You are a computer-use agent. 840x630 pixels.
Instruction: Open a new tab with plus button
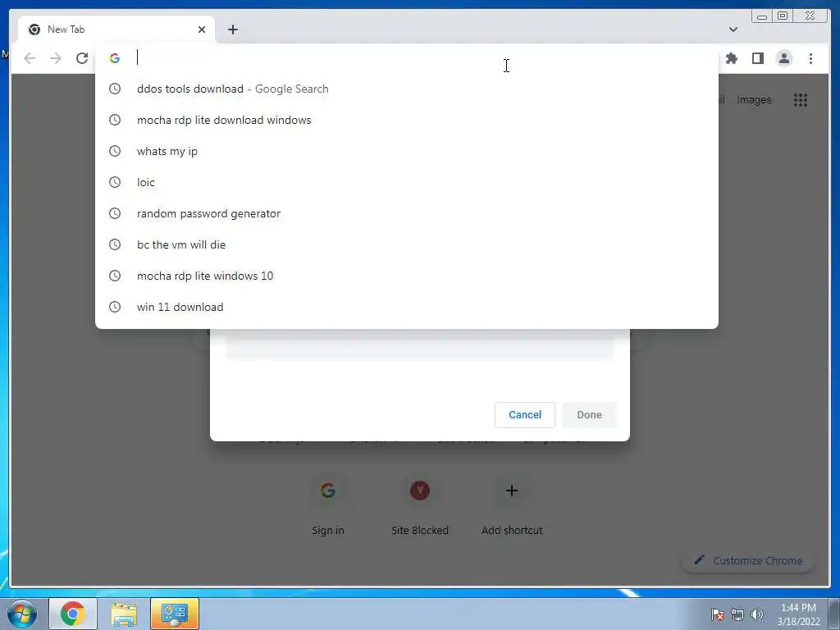point(232,30)
